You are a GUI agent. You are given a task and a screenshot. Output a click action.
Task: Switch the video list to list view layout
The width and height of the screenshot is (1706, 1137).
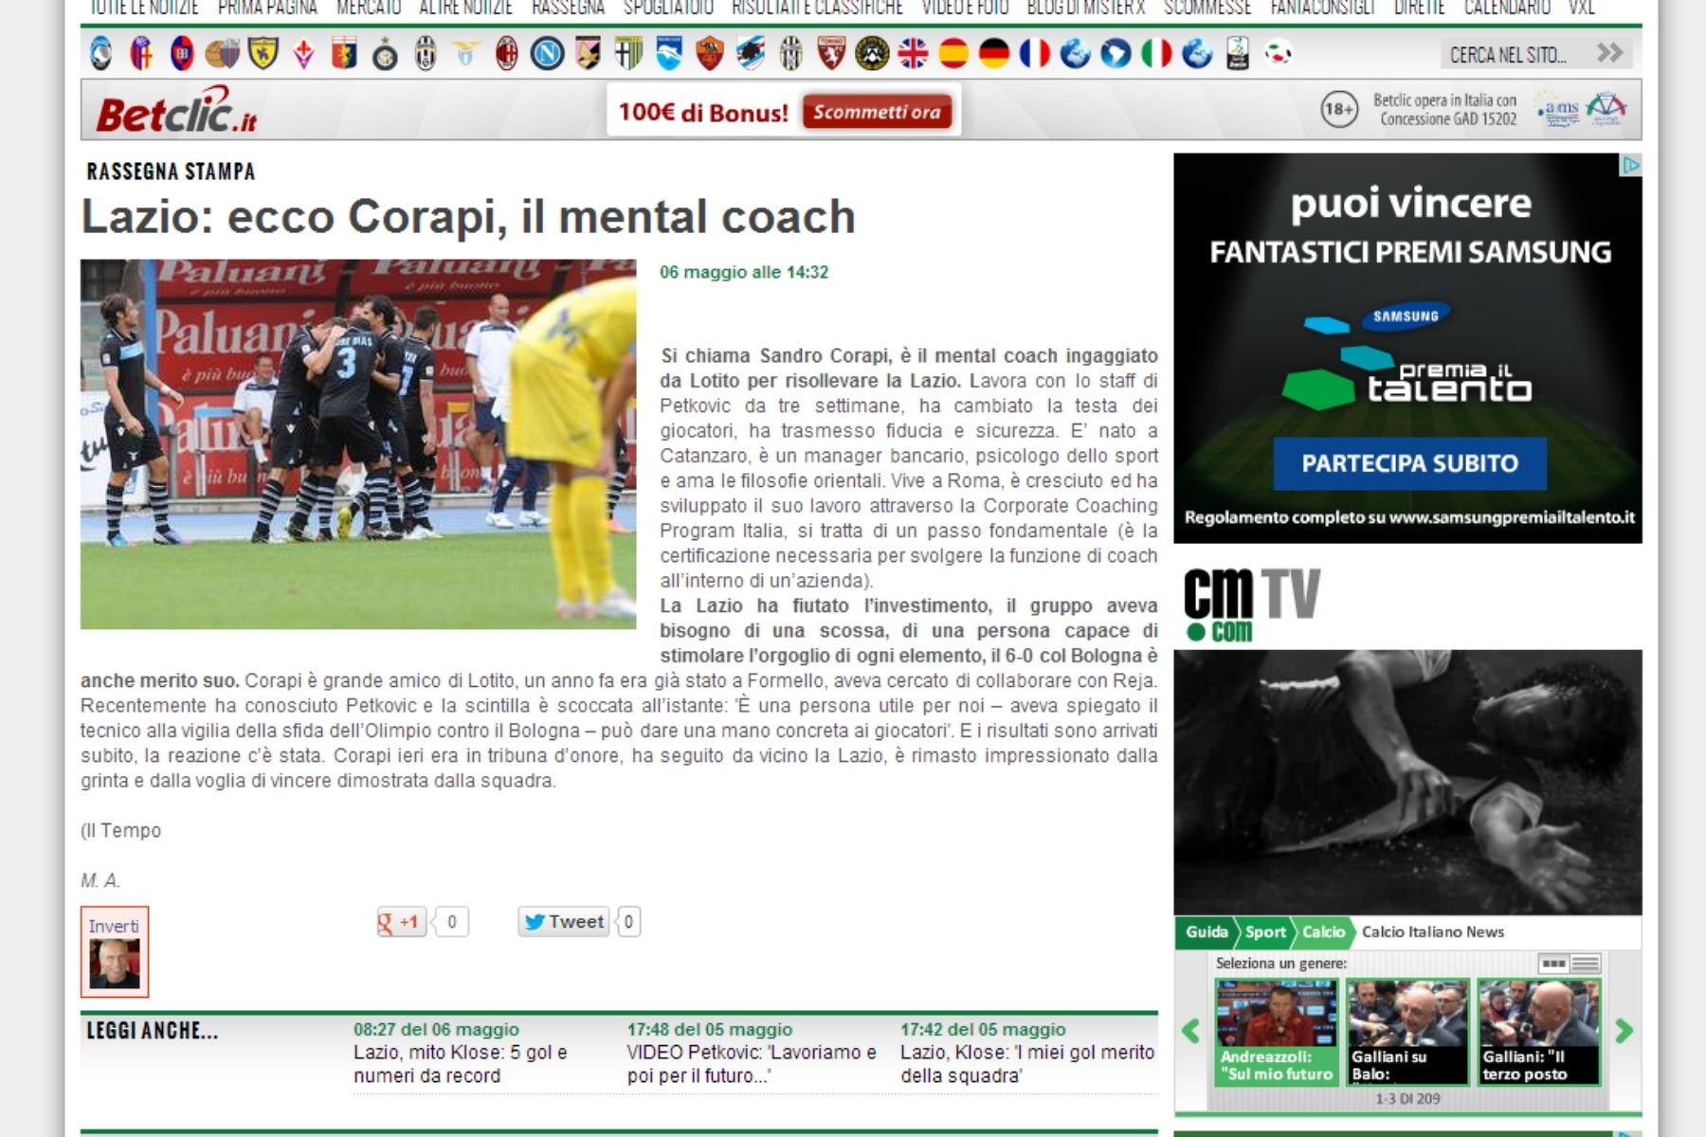(x=1585, y=963)
